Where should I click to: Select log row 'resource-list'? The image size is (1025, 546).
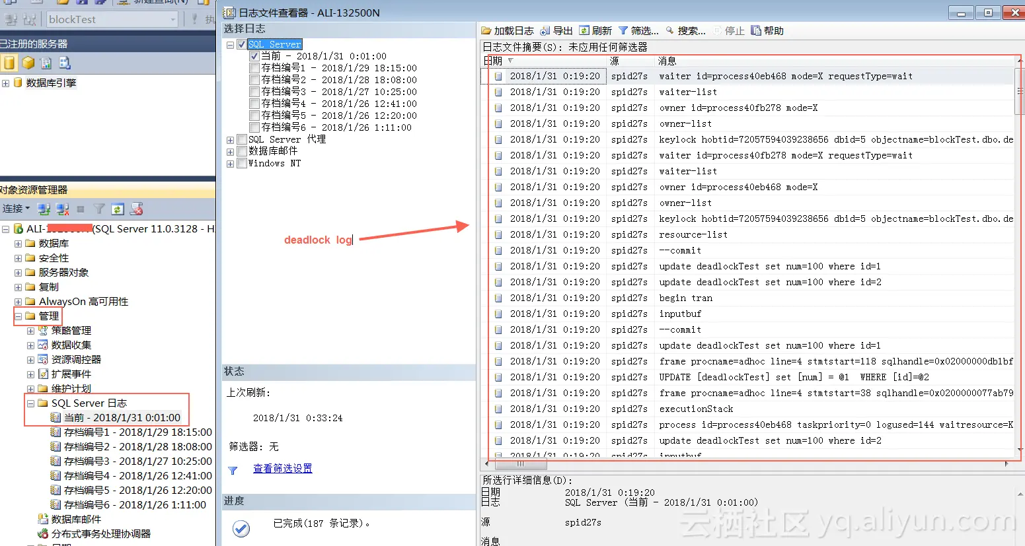tap(747, 234)
